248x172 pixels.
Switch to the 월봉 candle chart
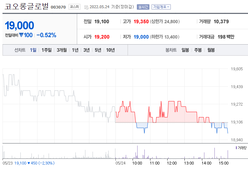click(211, 50)
